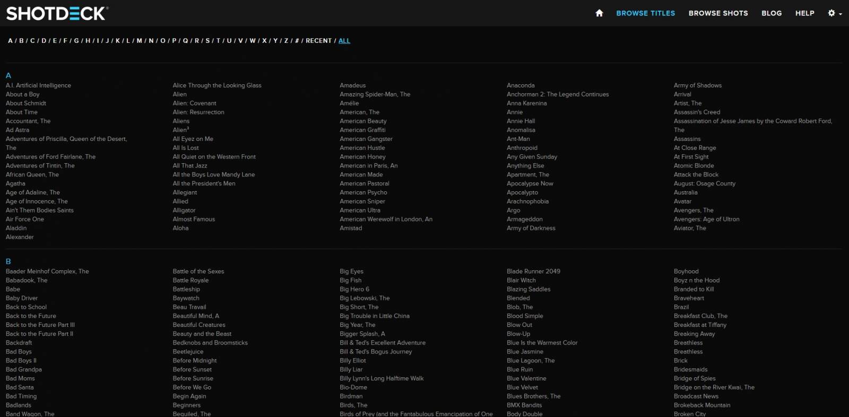This screenshot has width=849, height=417.
Task: Filter titles by letter Z
Action: [286, 41]
